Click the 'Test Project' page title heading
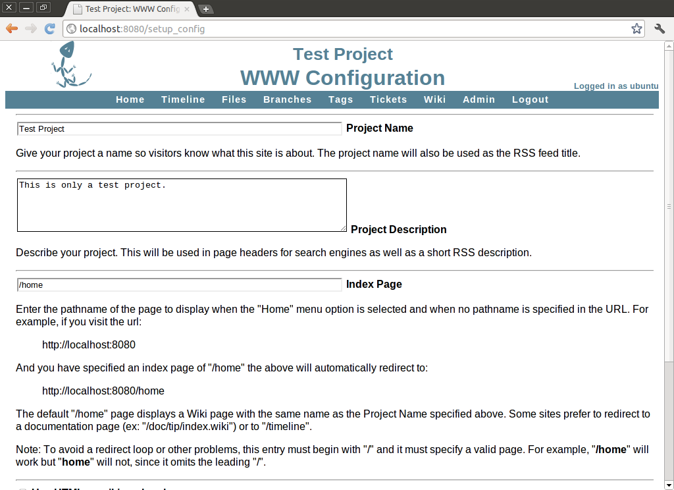This screenshot has width=674, height=490. [342, 54]
